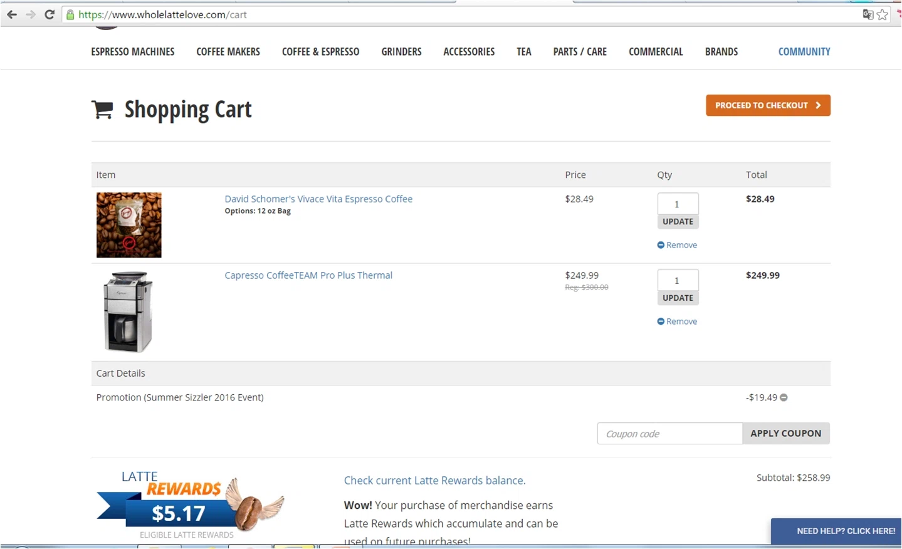Open David Schomer's Vivace Vita Espresso Coffee link
This screenshot has width=902, height=549.
(318, 199)
